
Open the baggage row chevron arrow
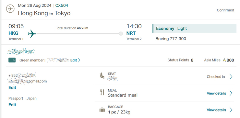tap(231, 110)
